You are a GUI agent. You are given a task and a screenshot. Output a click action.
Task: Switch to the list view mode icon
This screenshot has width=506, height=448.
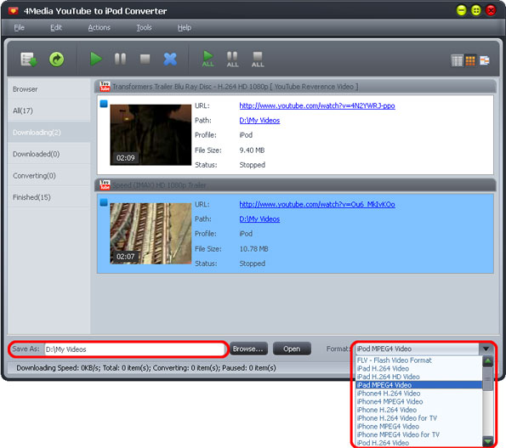[x=457, y=60]
